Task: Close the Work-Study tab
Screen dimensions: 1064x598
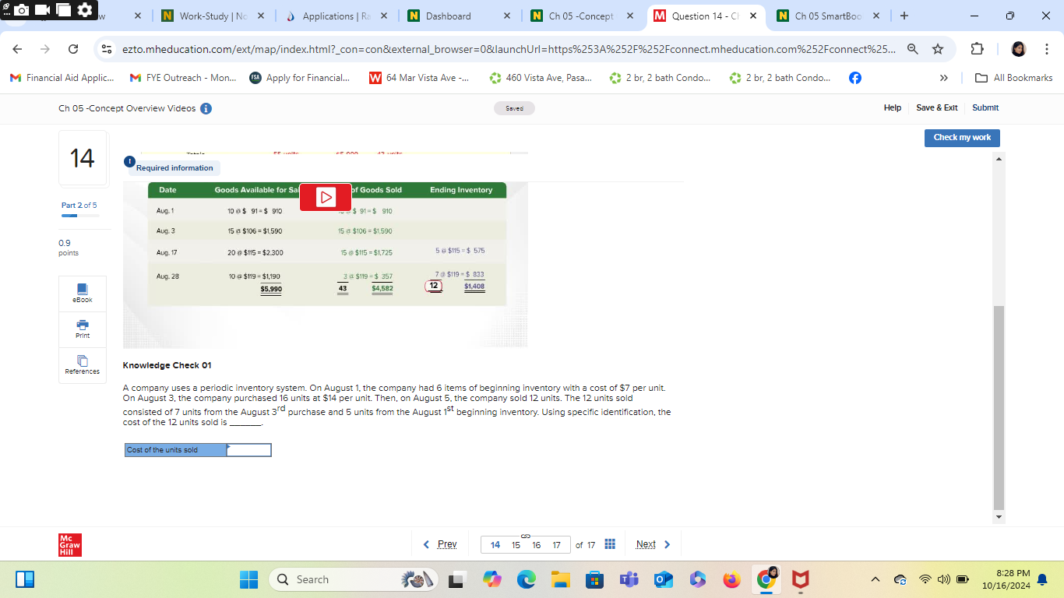Action: (260, 16)
